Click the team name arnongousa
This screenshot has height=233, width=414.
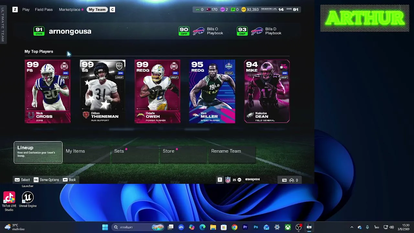[x=70, y=31]
